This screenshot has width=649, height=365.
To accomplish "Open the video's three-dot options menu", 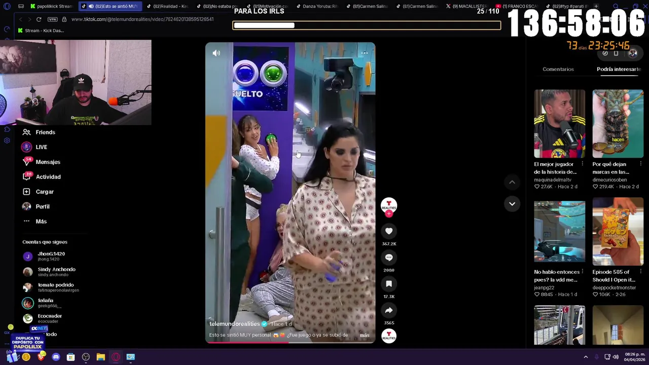I will [365, 53].
